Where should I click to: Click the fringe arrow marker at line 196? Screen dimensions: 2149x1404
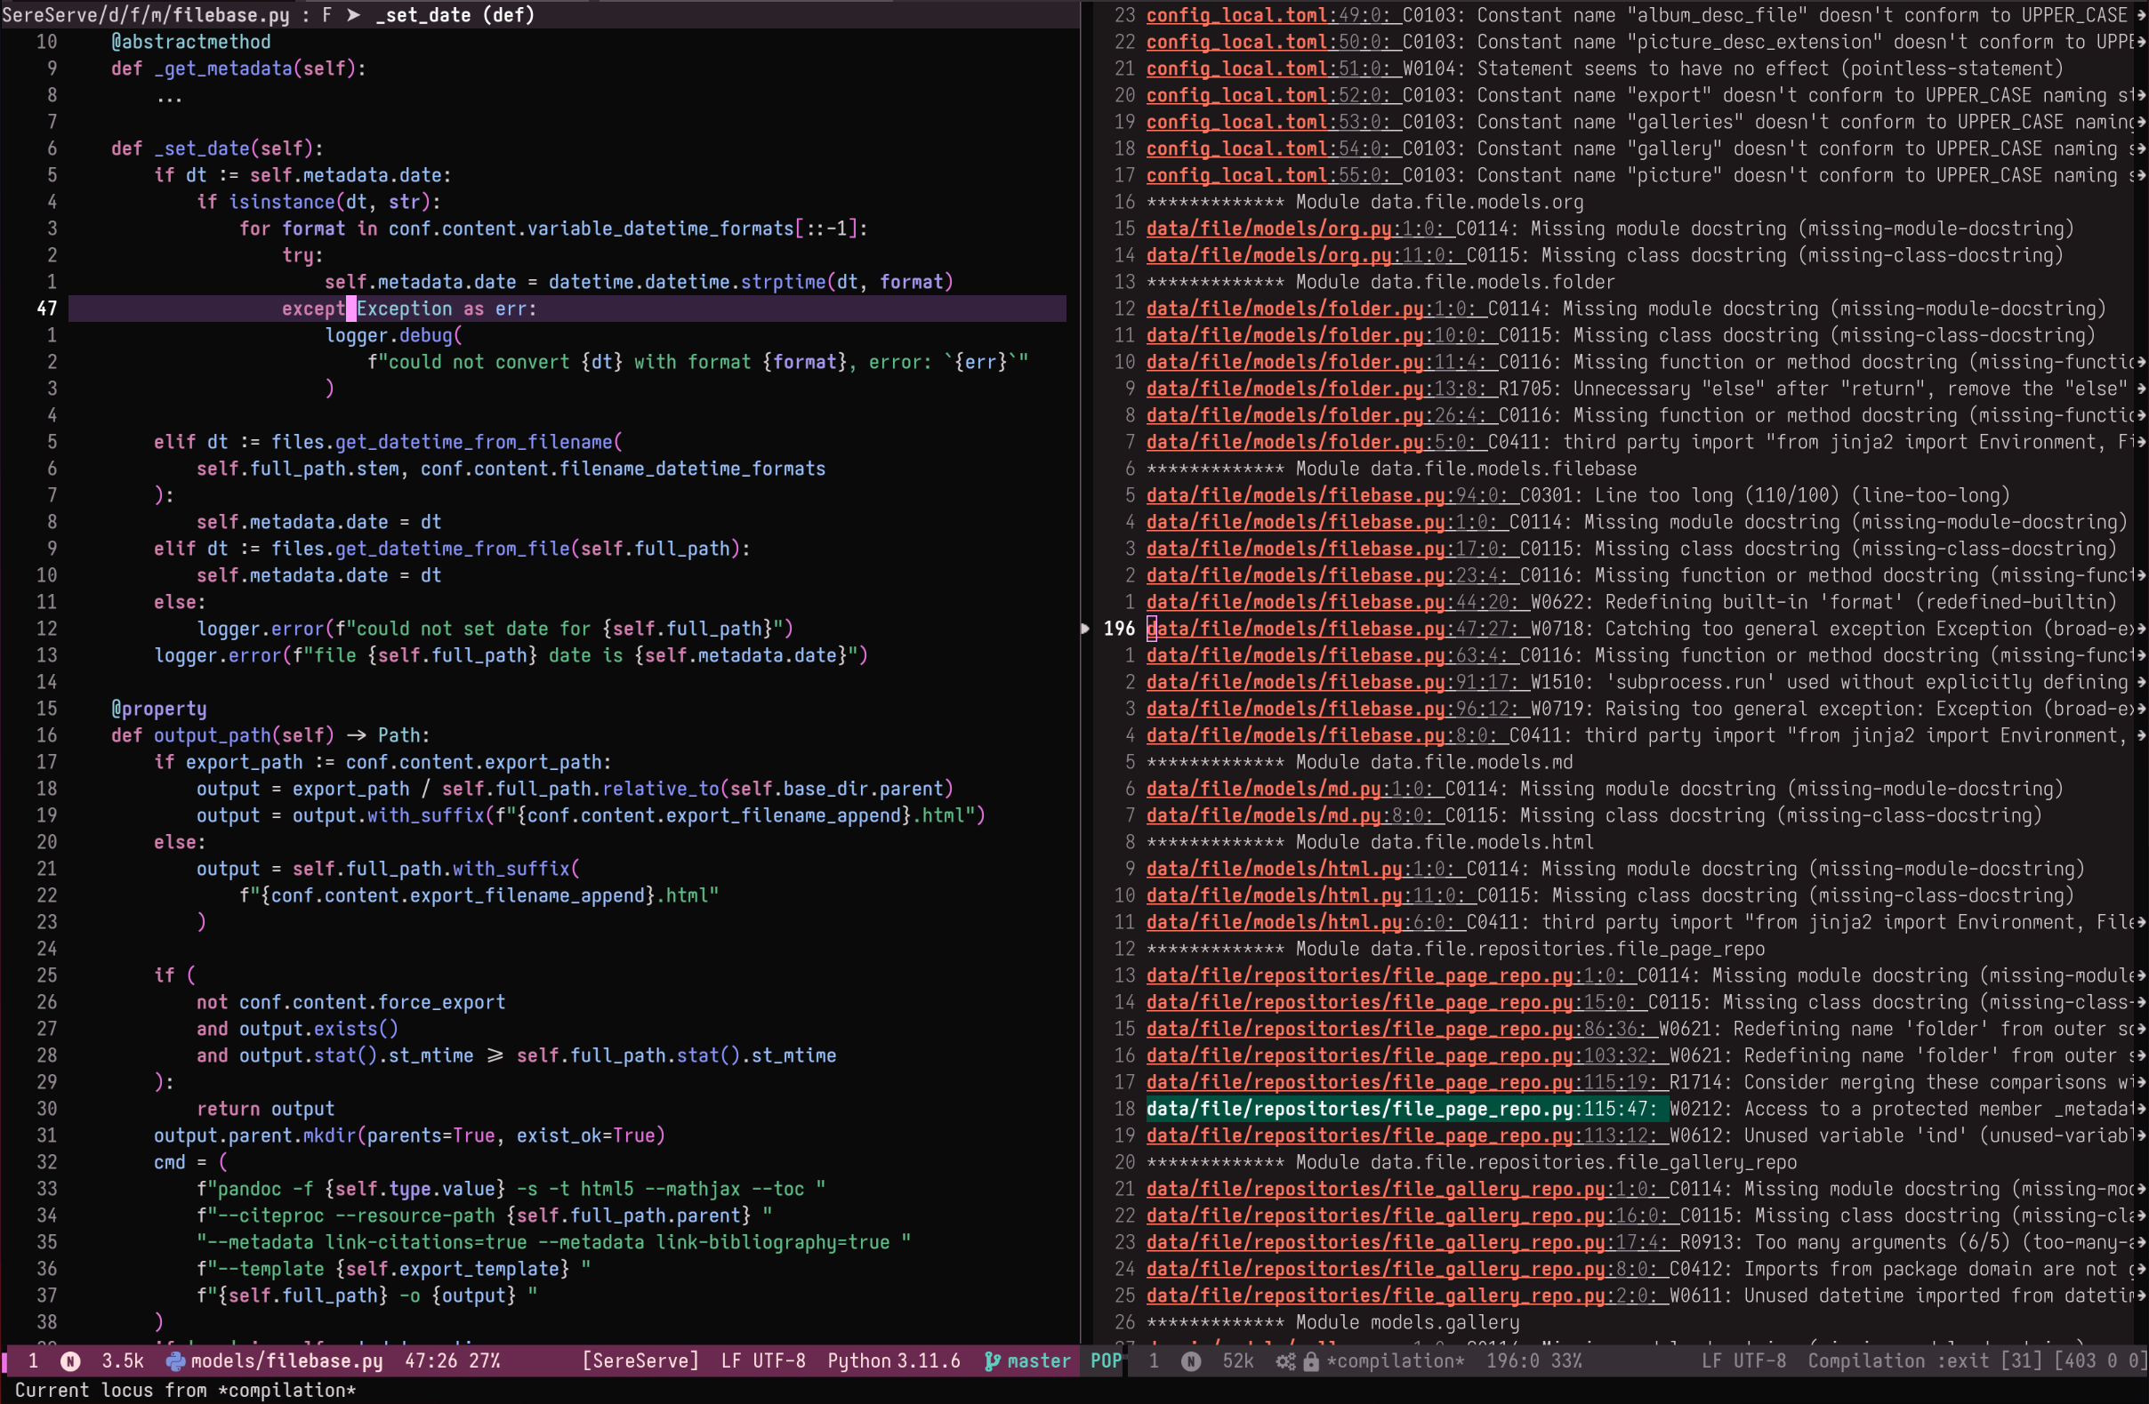click(1085, 629)
